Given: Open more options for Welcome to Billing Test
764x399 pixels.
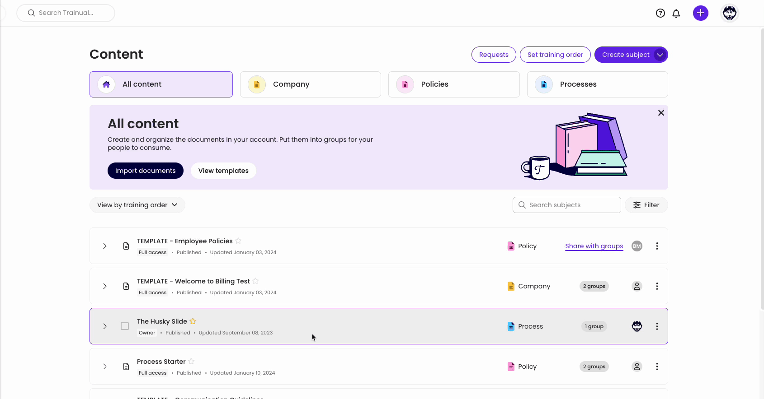Looking at the screenshot, I should pos(657,286).
